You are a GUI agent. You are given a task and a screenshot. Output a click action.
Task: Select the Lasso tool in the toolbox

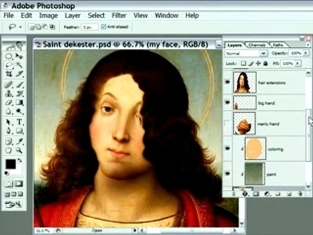[9, 65]
